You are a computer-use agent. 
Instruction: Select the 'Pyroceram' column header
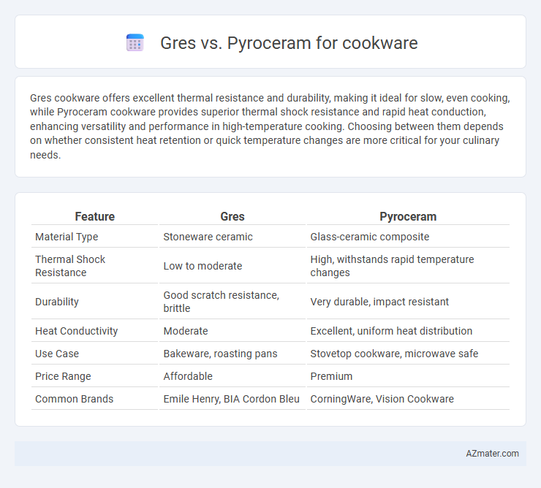[x=408, y=216]
